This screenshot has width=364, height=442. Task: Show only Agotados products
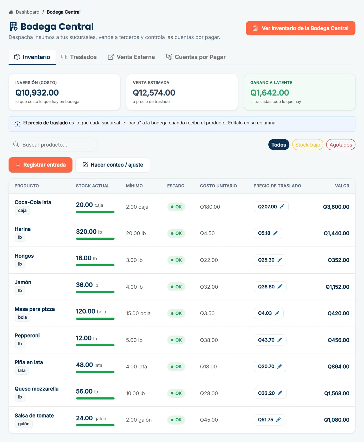pyautogui.click(x=341, y=145)
